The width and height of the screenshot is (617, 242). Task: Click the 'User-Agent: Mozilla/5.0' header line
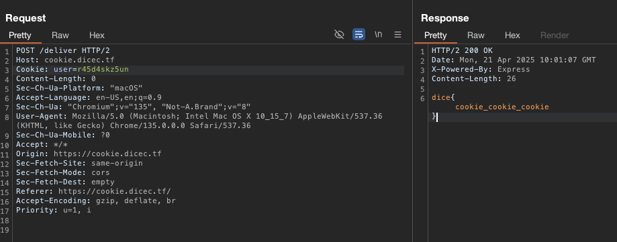(199, 116)
